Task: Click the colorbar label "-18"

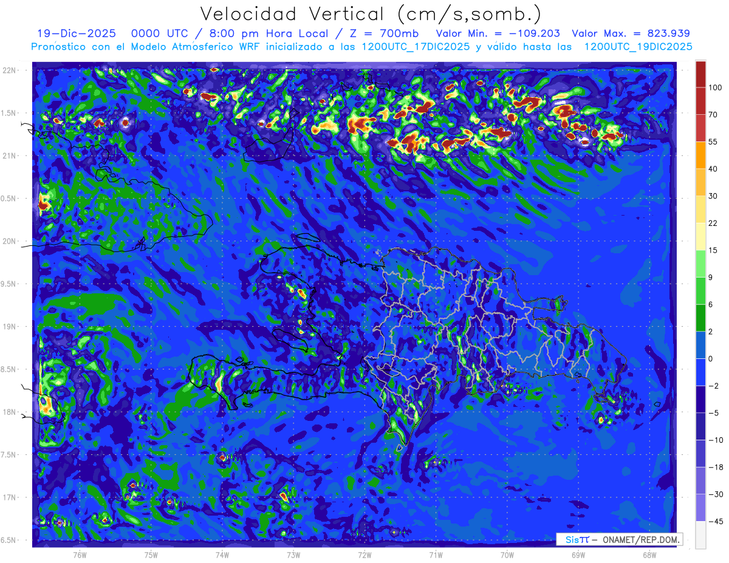Action: tap(715, 467)
